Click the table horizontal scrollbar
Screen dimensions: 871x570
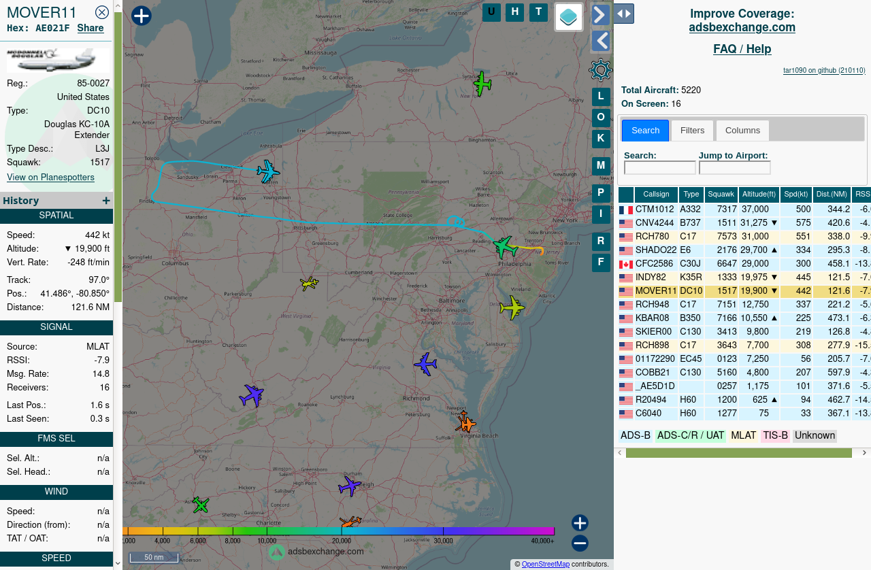[738, 453]
